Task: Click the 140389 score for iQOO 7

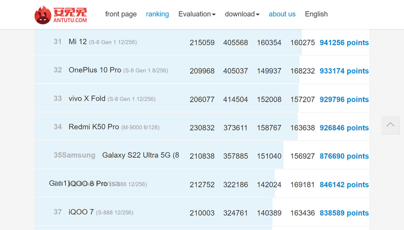Action: click(269, 213)
